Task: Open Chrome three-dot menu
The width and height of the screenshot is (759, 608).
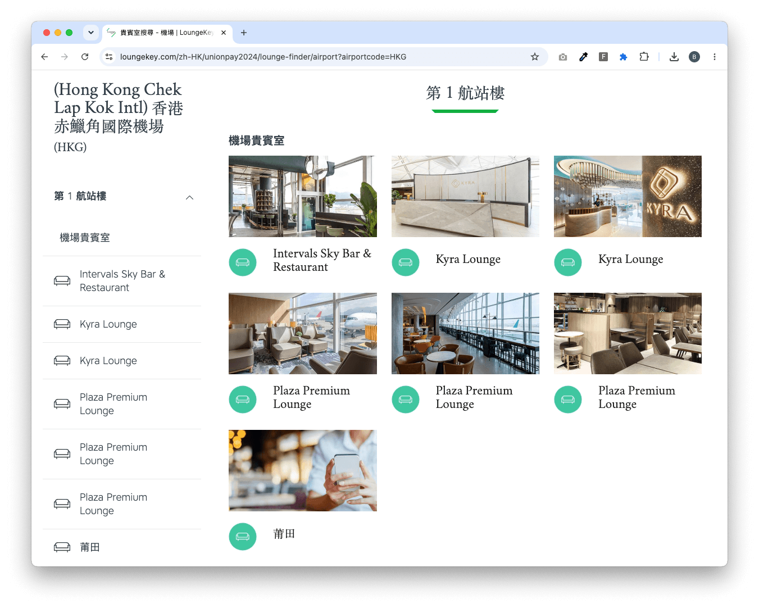Action: 715,57
